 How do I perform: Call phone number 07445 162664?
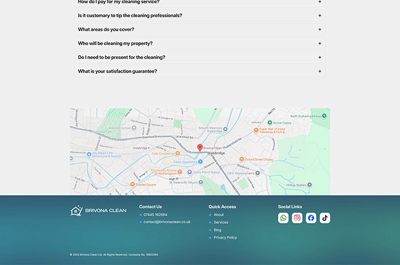[155, 215]
